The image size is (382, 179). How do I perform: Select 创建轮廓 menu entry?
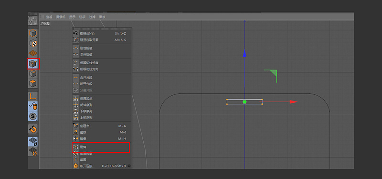(x=102, y=153)
